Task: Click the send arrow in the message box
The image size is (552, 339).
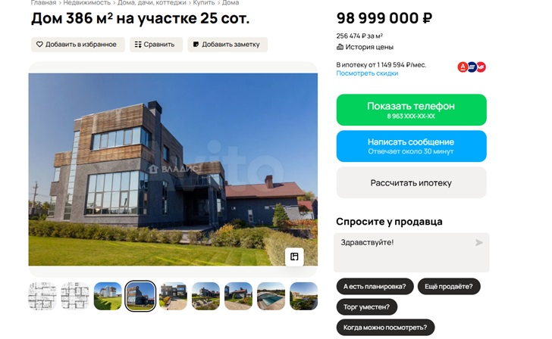Action: 478,242
